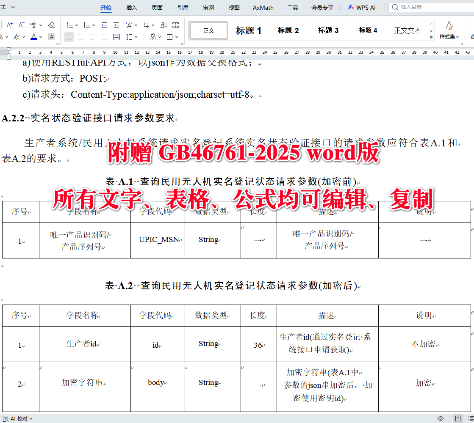The height and width of the screenshot is (423, 474).
Task: Click the Decrease Font Size icon
Action: click(x=21, y=25)
